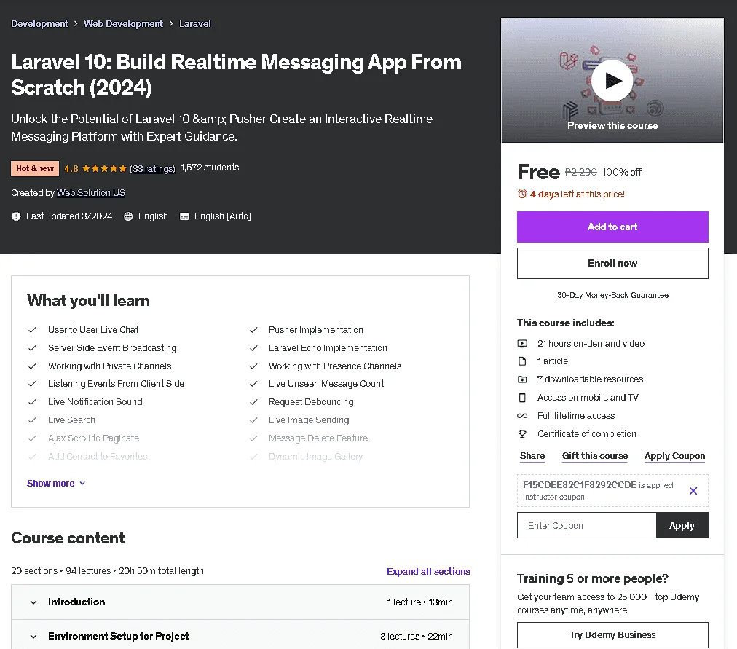Click the alarm clock icon beside 4 days left
This screenshot has height=649, width=737.
[521, 194]
